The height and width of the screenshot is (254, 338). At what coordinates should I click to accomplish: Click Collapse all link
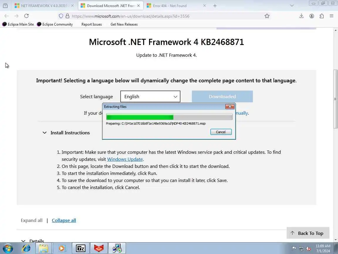(64, 220)
